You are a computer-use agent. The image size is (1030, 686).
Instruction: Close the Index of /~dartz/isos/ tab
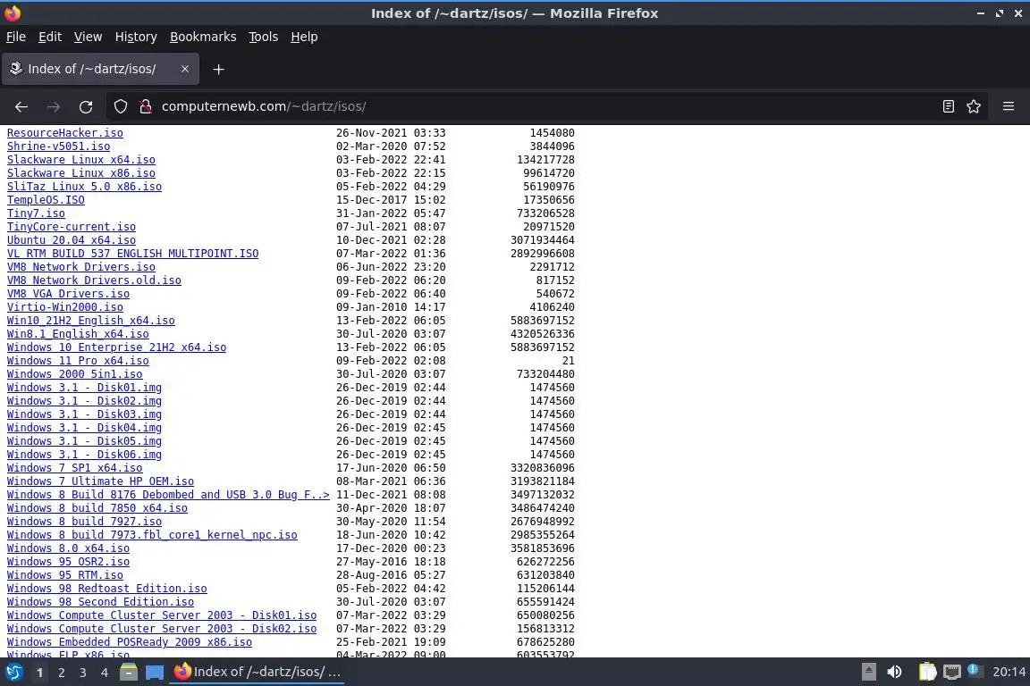coord(184,69)
